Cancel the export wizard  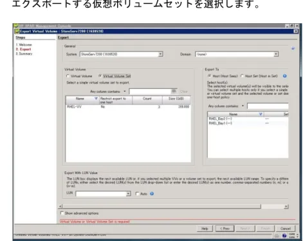pos(286,229)
